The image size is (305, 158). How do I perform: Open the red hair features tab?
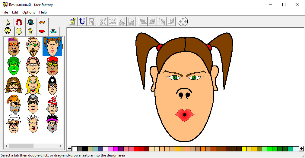[x=19, y=22]
